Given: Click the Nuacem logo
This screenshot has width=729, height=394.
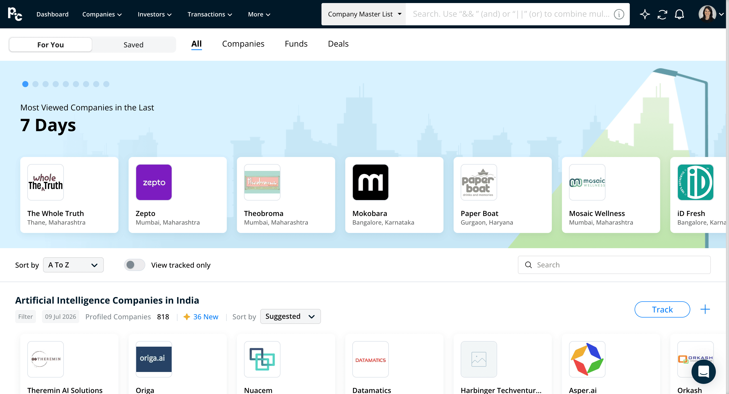Looking at the screenshot, I should click(x=262, y=359).
